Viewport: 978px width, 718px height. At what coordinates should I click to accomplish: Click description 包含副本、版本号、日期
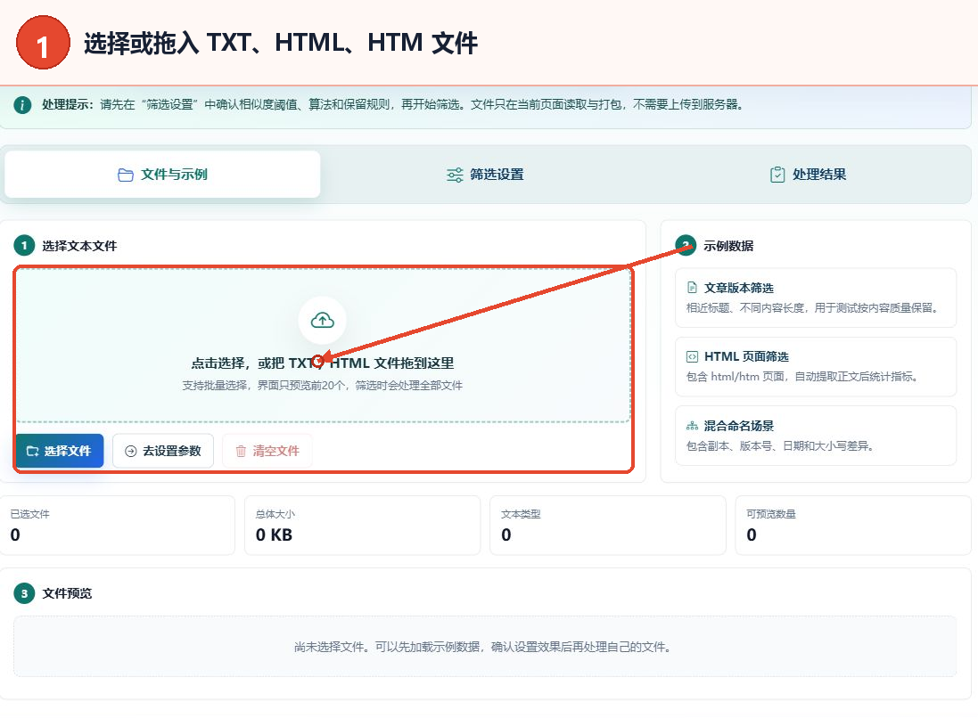780,446
